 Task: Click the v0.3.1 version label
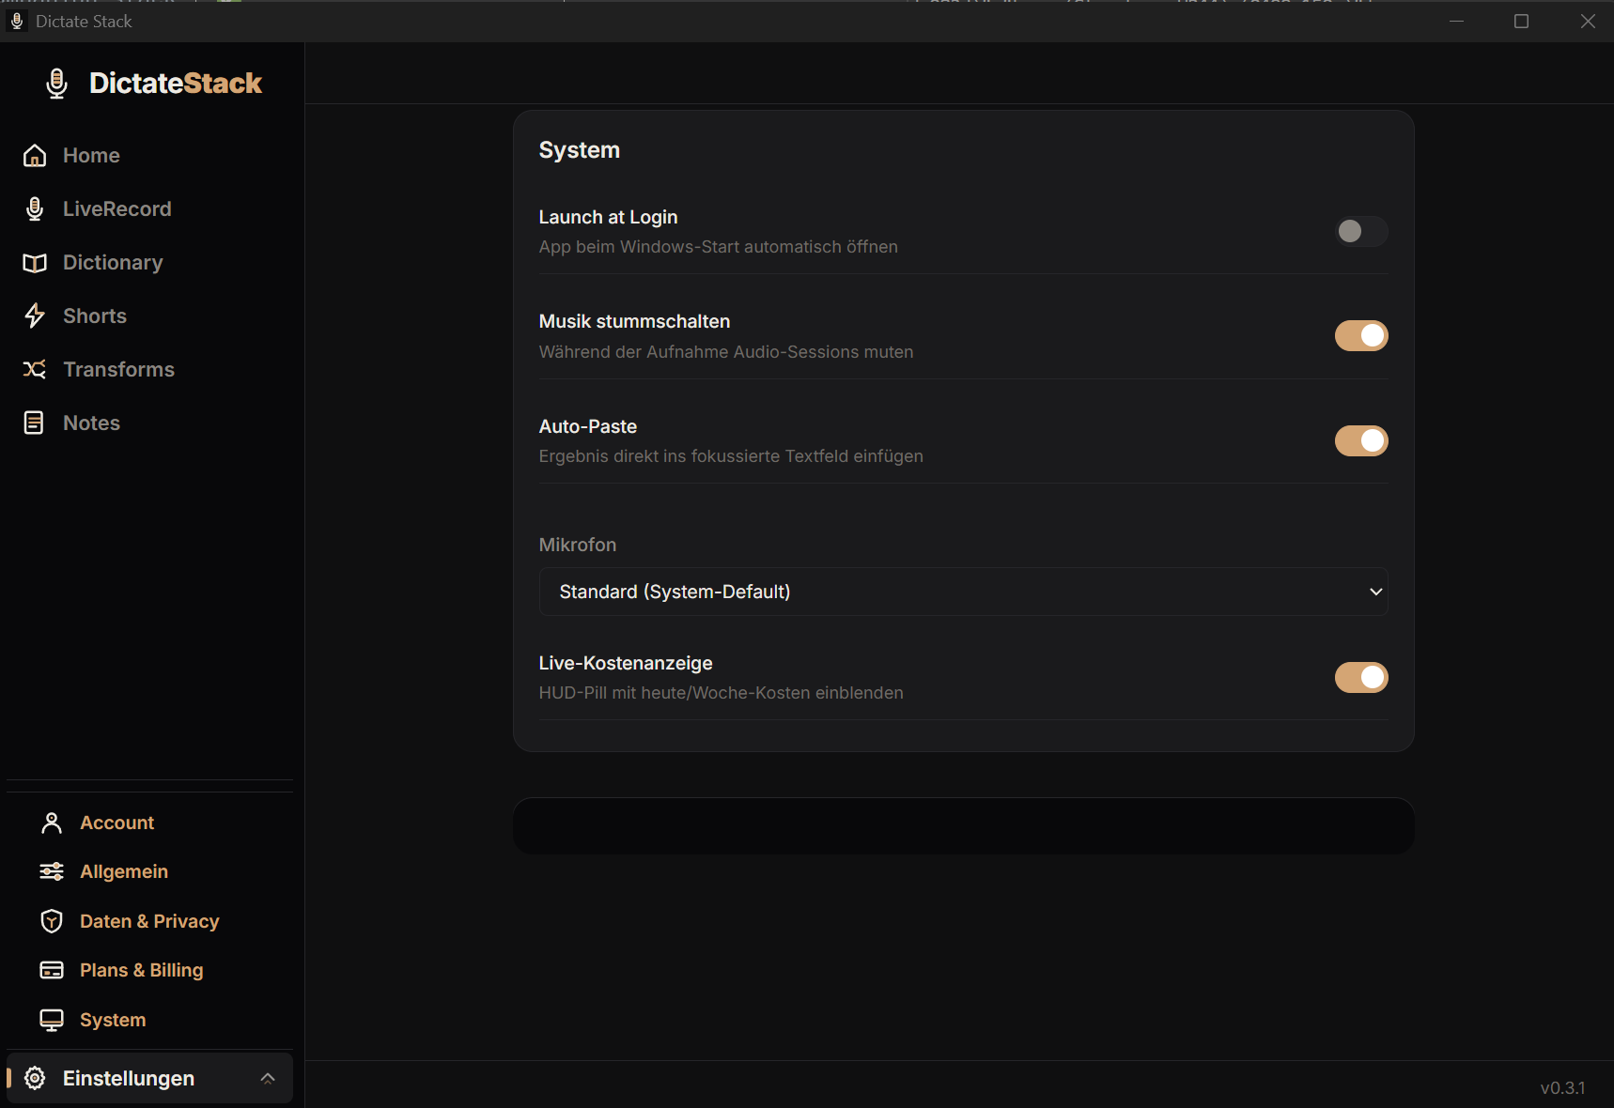[x=1562, y=1087]
